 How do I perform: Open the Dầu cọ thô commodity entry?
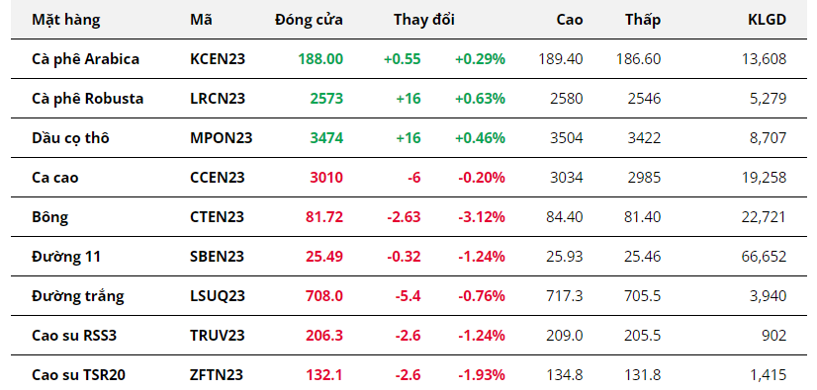click(x=70, y=138)
